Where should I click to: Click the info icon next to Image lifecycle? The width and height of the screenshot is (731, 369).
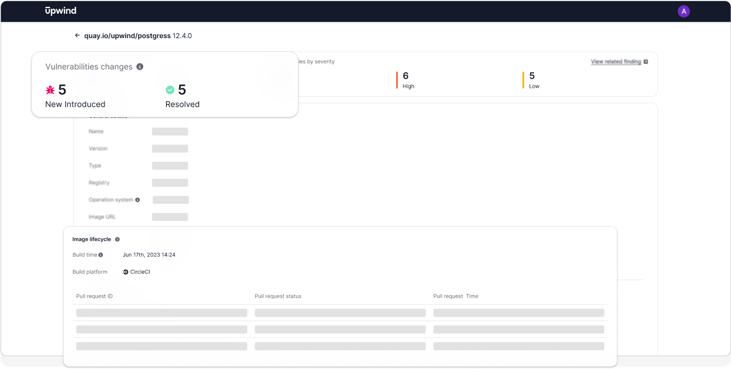pyautogui.click(x=118, y=239)
